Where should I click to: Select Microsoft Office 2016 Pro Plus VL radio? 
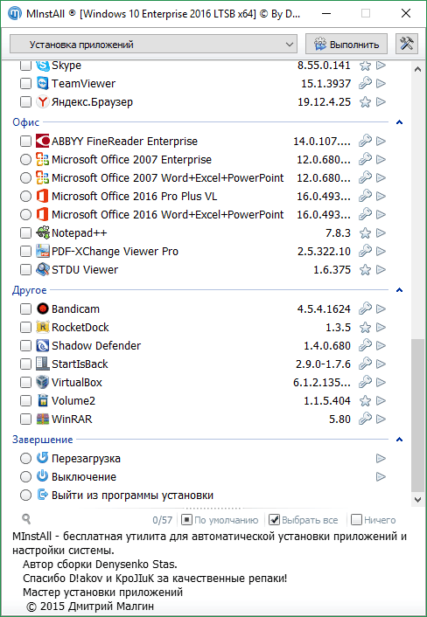tap(25, 196)
